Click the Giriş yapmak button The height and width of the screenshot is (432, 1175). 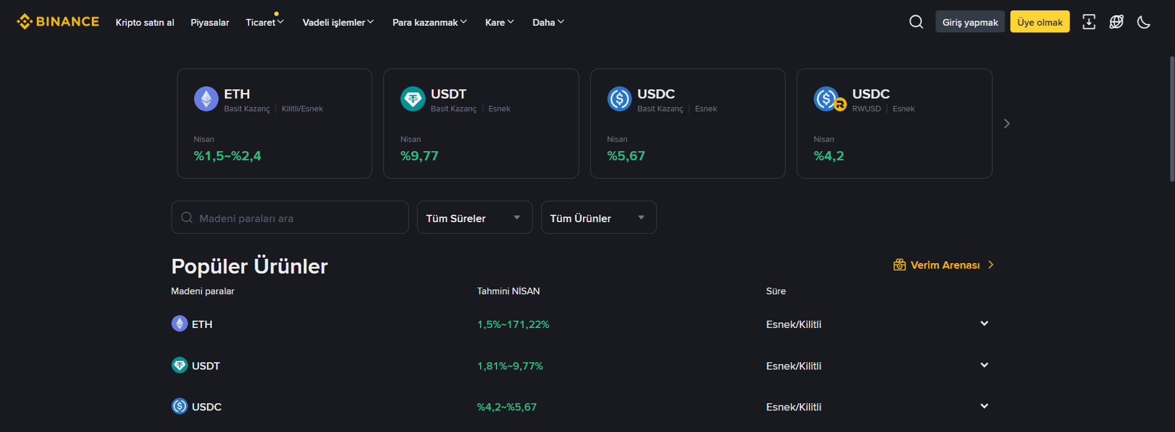click(x=970, y=22)
